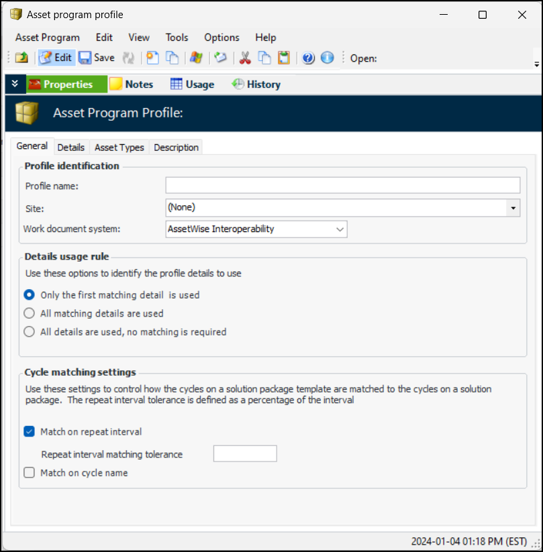Close the Asset program profile window
543x552 pixels.
point(522,15)
